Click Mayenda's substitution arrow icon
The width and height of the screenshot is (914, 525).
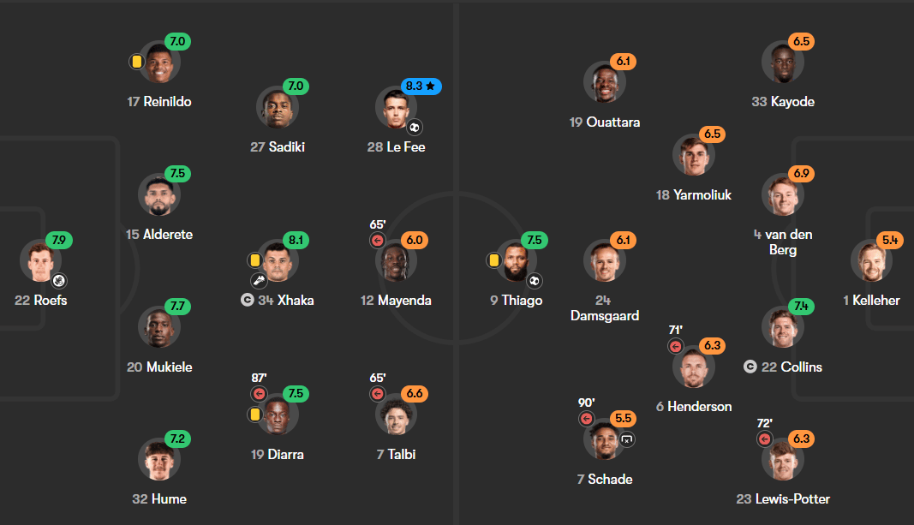[378, 240]
